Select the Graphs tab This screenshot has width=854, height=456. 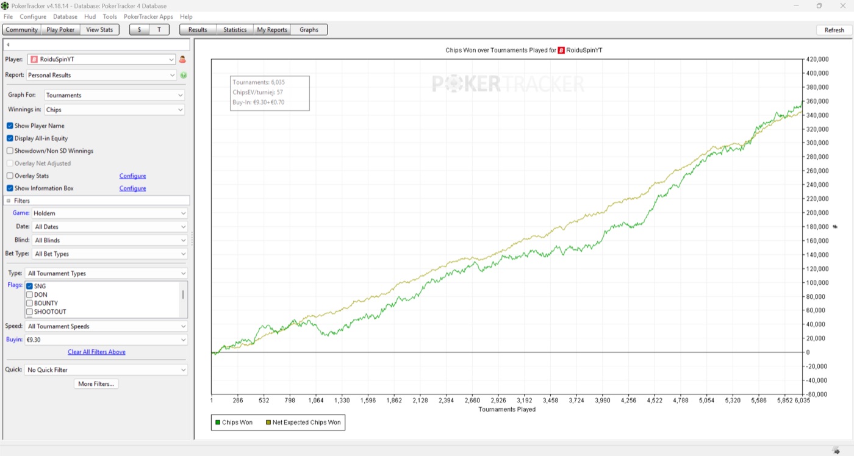tap(309, 29)
